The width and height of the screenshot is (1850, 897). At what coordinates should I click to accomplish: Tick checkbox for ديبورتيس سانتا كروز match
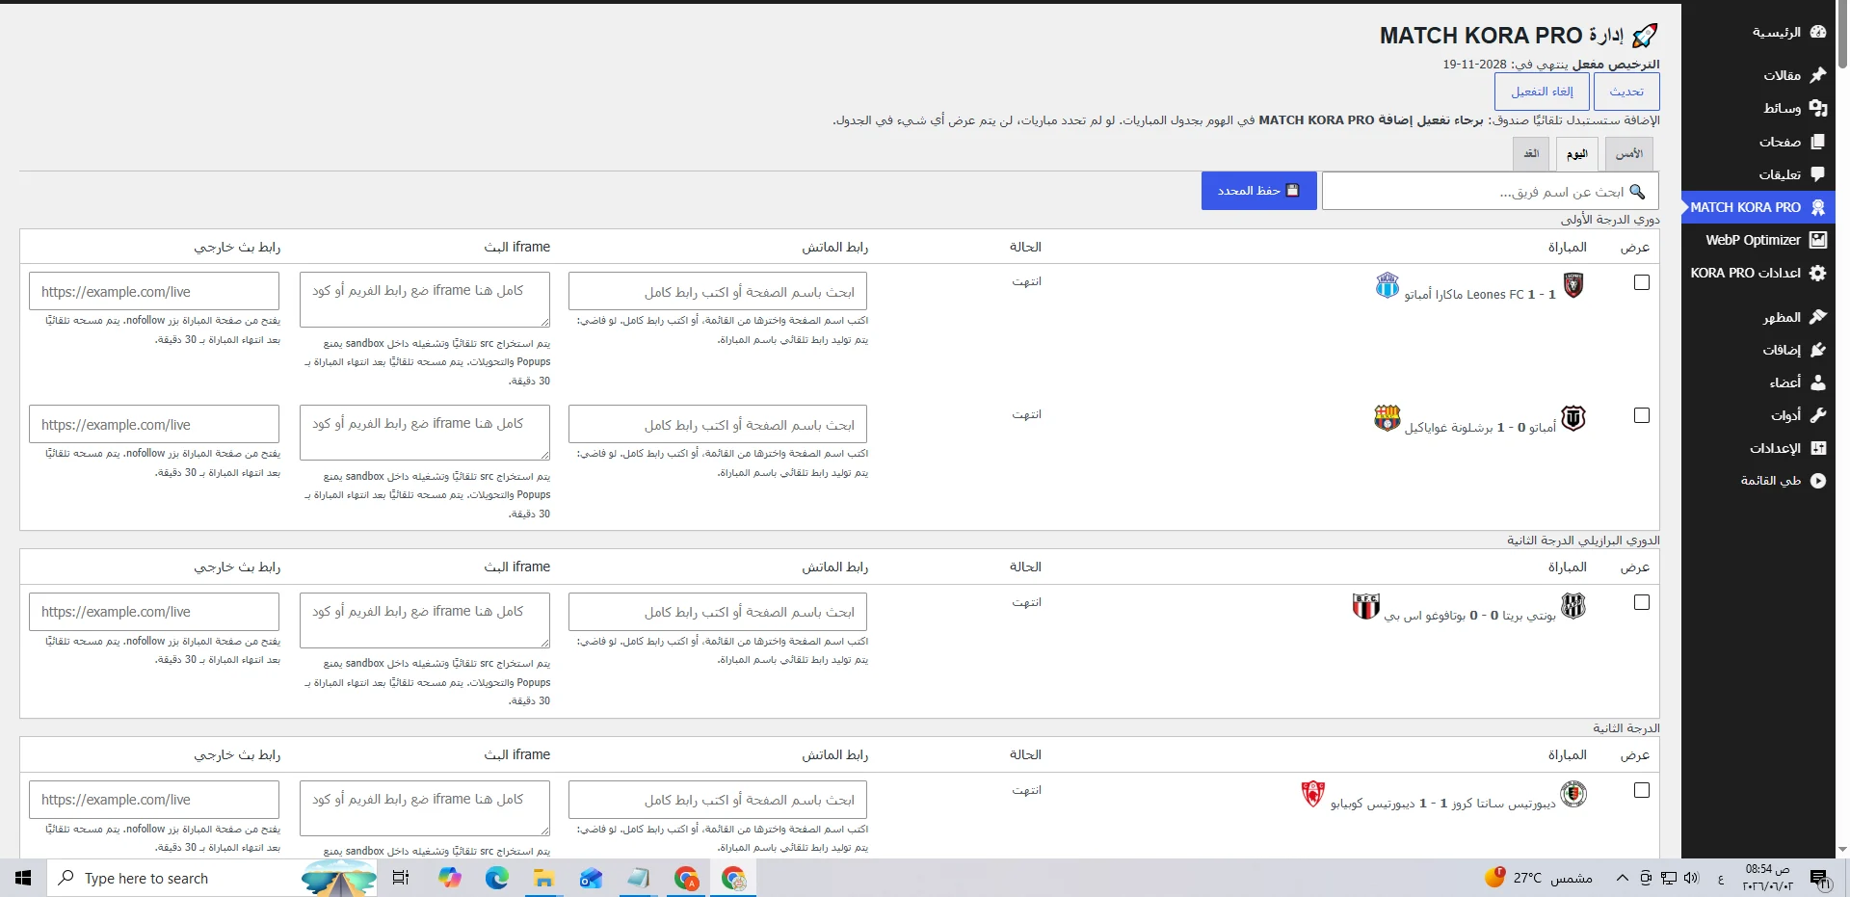[x=1642, y=790]
